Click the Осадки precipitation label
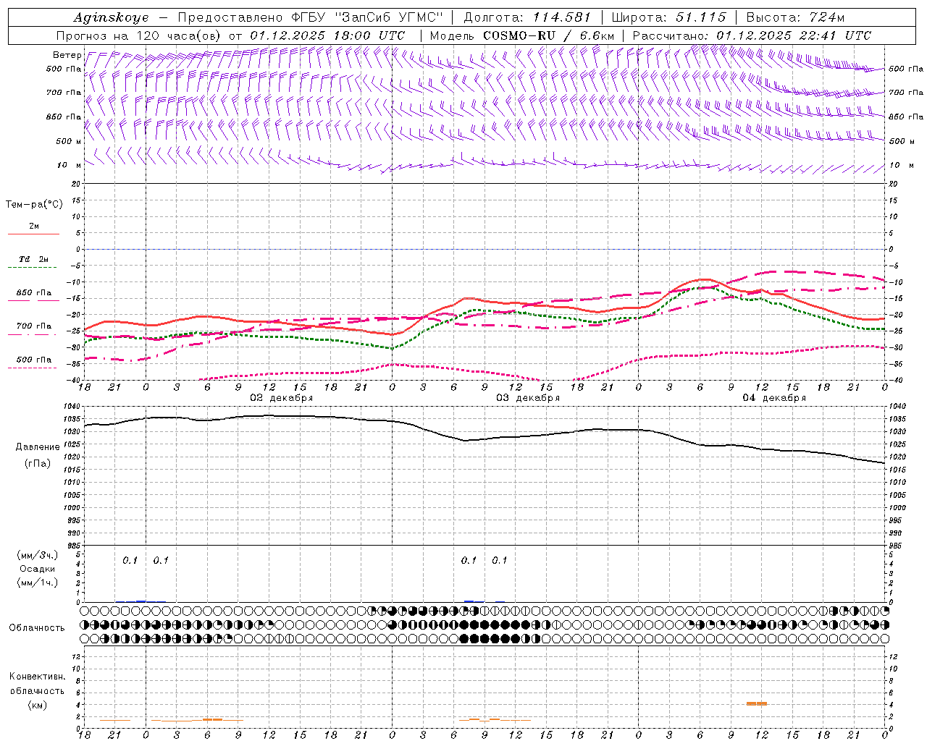 38,569
